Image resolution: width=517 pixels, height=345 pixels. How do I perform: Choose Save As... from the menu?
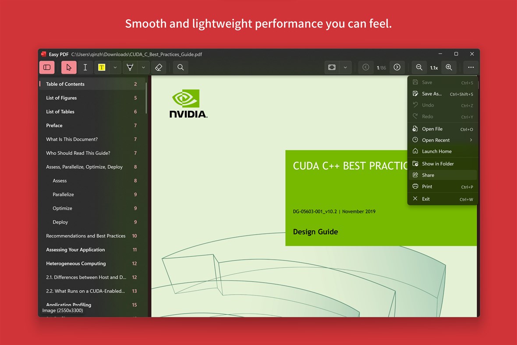click(x=443, y=94)
